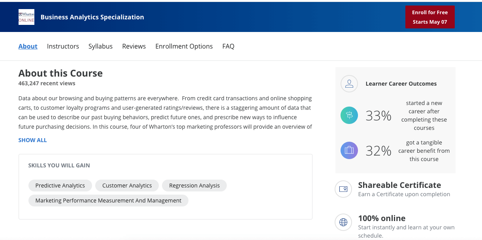Click Marketing Performance Measurement And Management tag

click(108, 201)
